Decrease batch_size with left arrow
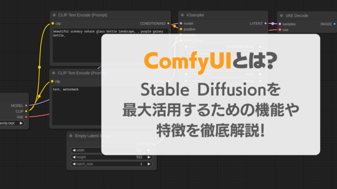The width and height of the screenshot is (337, 189). [x=74, y=164]
